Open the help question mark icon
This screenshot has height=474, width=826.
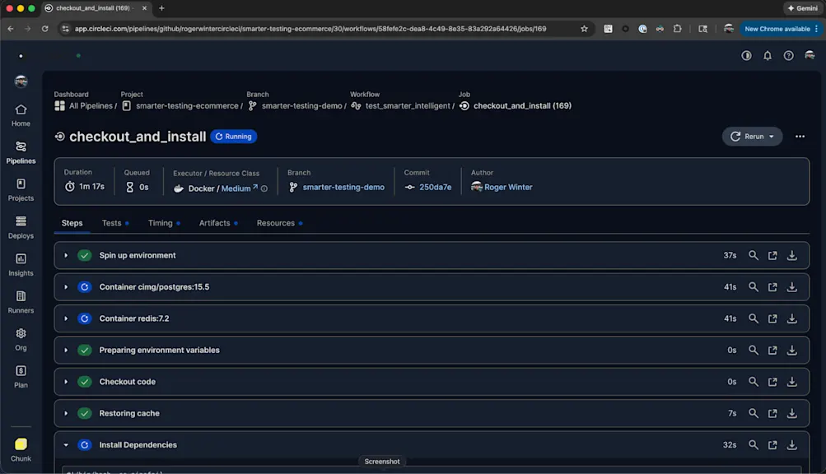click(789, 55)
